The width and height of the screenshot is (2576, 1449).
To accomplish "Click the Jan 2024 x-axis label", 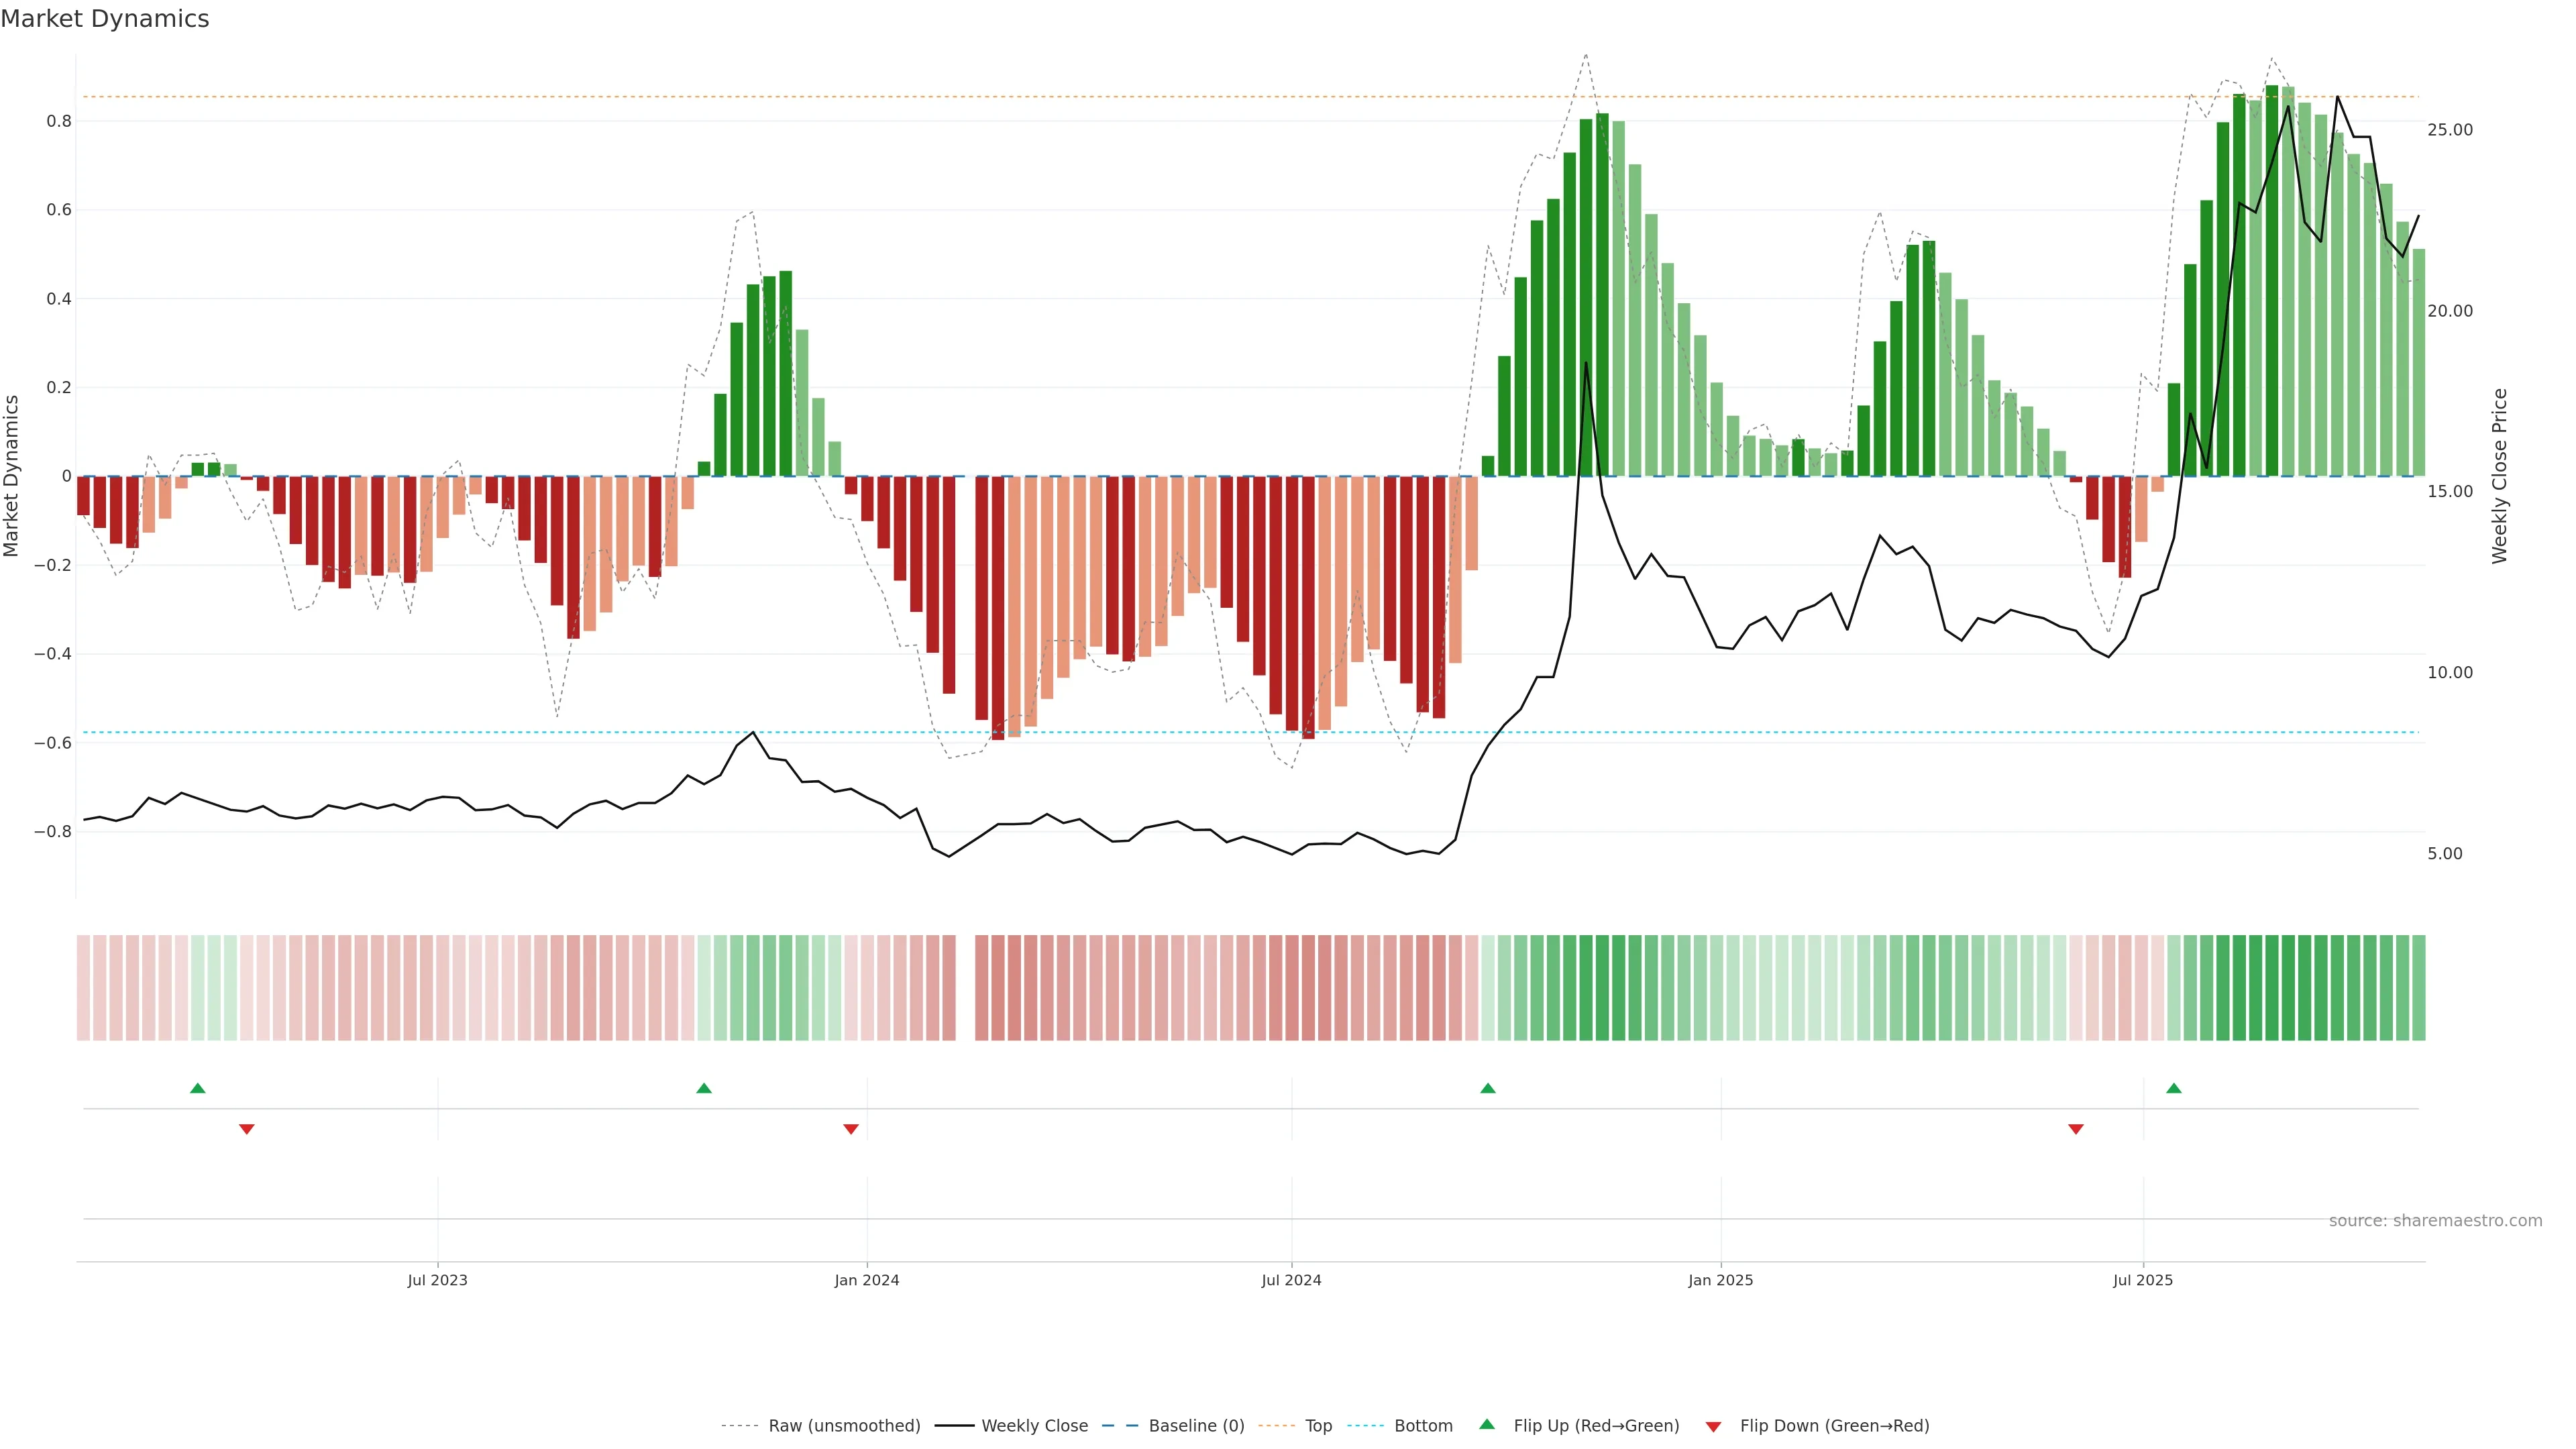I will pos(867,1280).
